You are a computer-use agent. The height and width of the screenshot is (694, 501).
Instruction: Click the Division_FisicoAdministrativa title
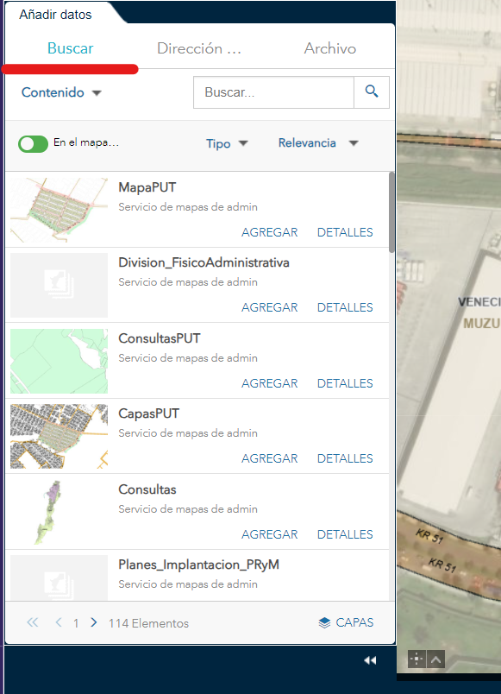point(204,263)
